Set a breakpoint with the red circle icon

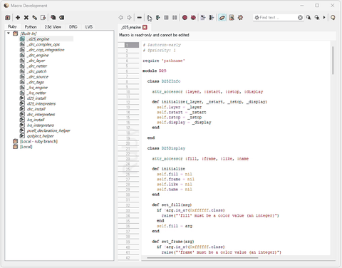coord(185,18)
